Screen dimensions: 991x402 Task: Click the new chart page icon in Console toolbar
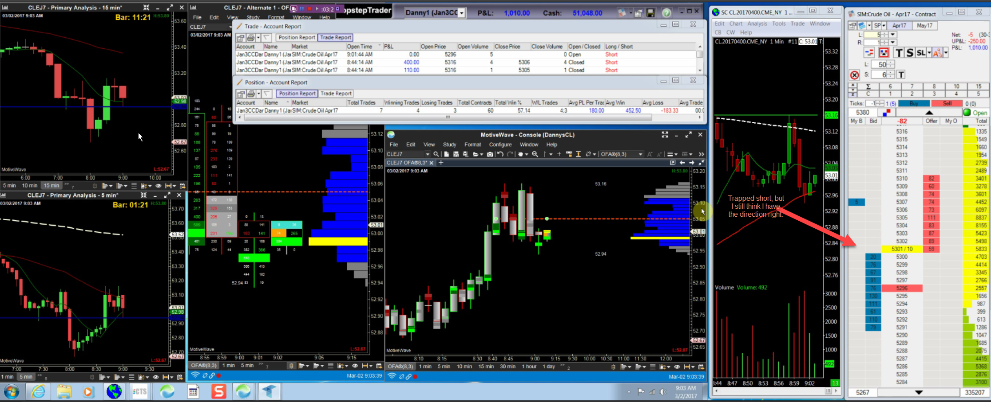click(446, 154)
